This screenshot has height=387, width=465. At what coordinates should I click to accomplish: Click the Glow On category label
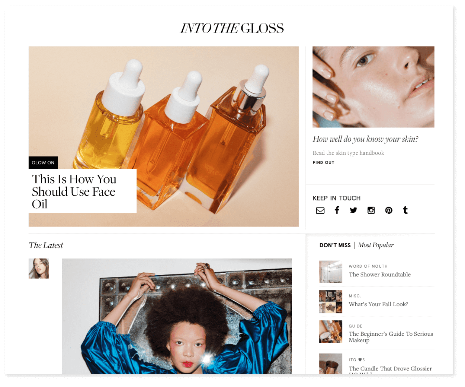43,163
